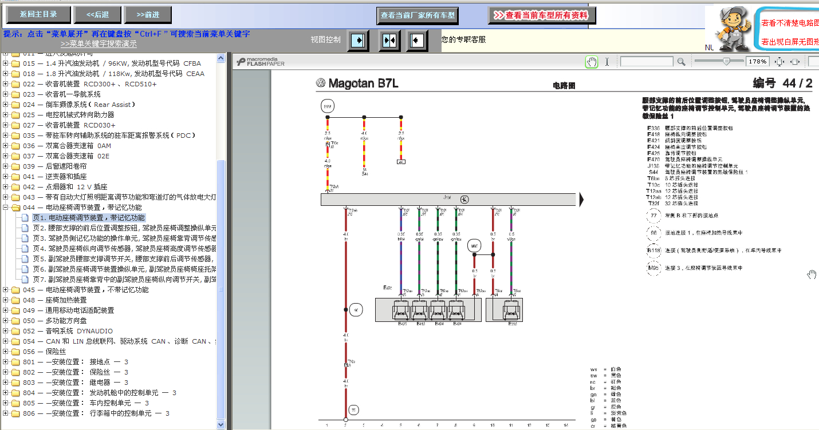Image resolution: width=819 pixels, height=430 pixels.
Task: Open the >>菜单关键字搜索演示 link
Action: 99,43
